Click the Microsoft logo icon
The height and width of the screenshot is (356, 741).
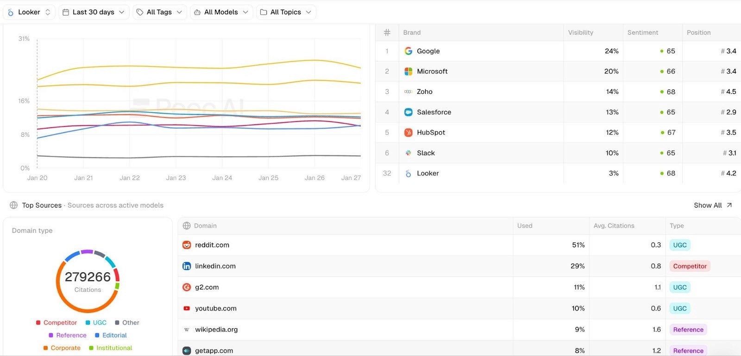[x=408, y=71]
